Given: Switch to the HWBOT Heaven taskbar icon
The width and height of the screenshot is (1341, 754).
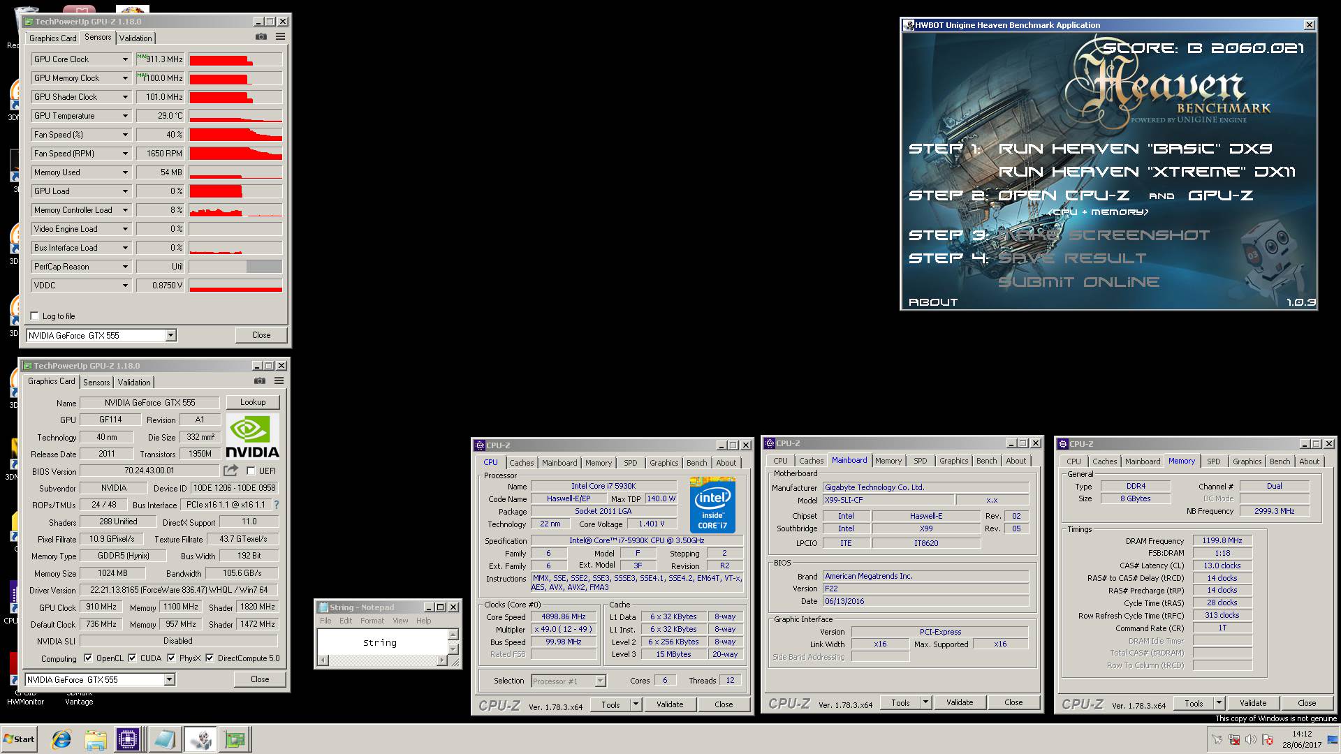Looking at the screenshot, I should [x=200, y=739].
